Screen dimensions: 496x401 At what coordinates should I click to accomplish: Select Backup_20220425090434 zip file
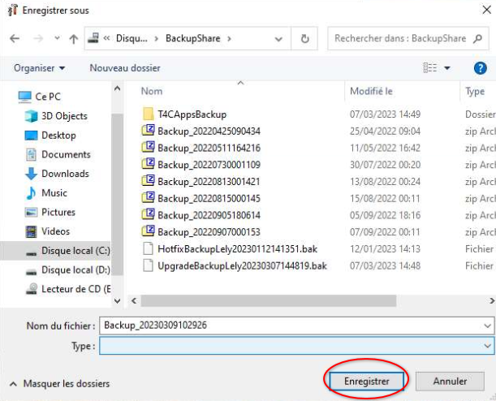(x=209, y=131)
